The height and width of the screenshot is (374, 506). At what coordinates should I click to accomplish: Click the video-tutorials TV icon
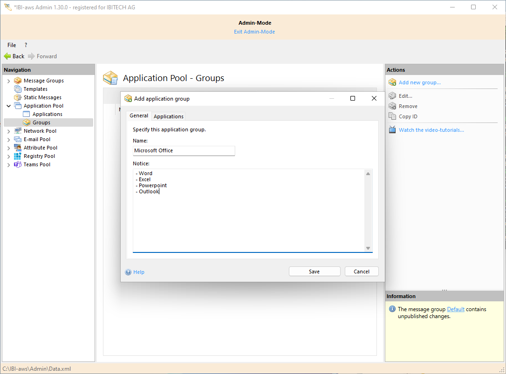pyautogui.click(x=392, y=130)
